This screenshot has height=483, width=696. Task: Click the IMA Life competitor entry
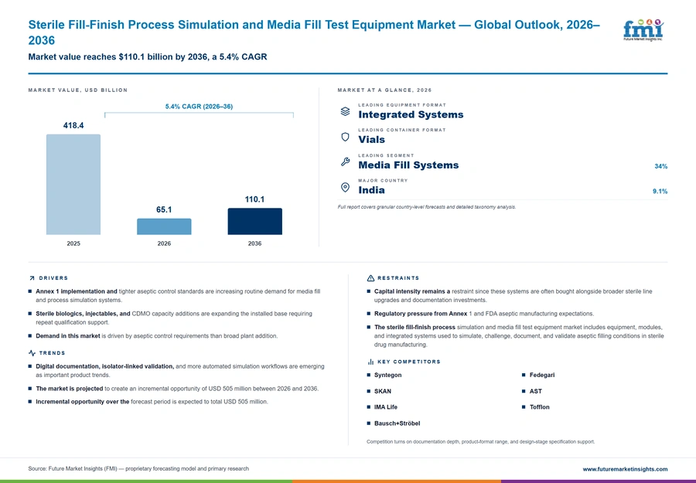click(x=385, y=407)
